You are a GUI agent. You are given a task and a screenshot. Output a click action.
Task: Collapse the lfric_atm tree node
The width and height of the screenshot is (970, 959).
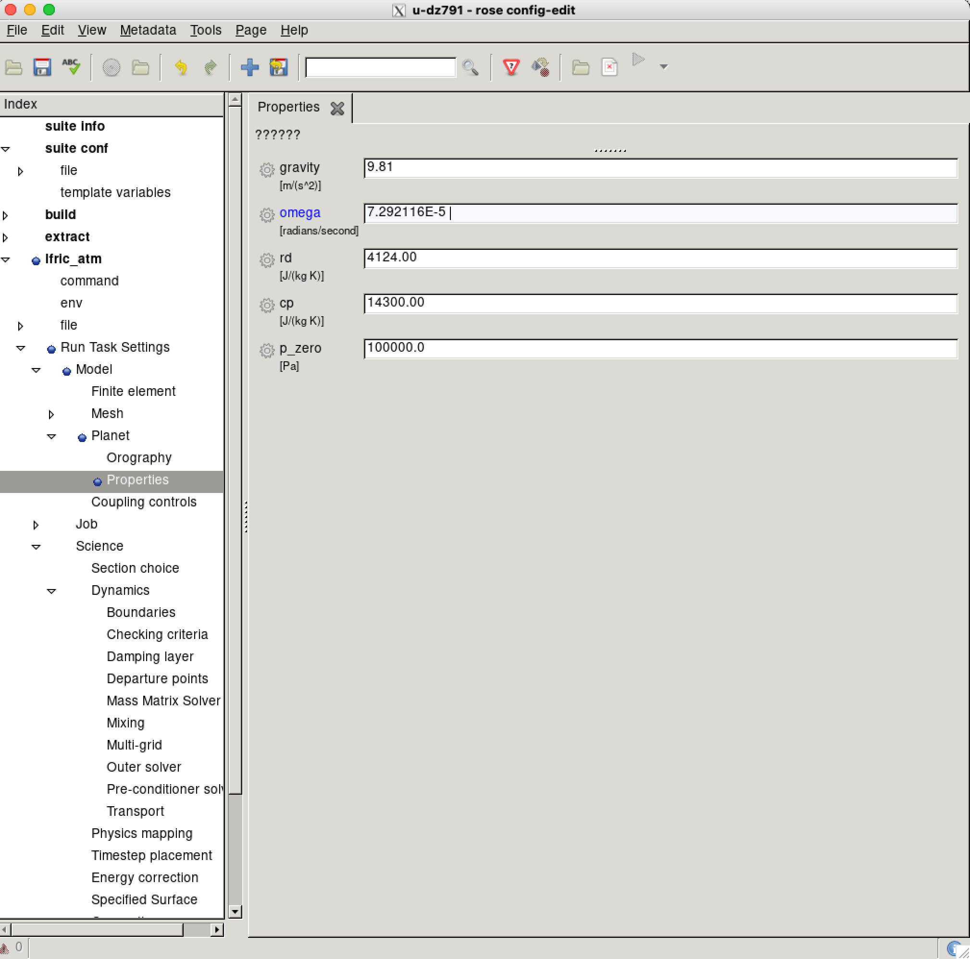click(6, 259)
